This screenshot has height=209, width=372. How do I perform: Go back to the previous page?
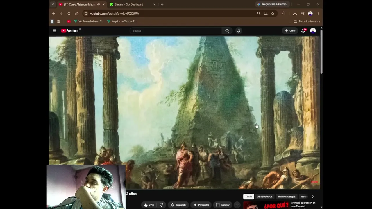[53, 13]
